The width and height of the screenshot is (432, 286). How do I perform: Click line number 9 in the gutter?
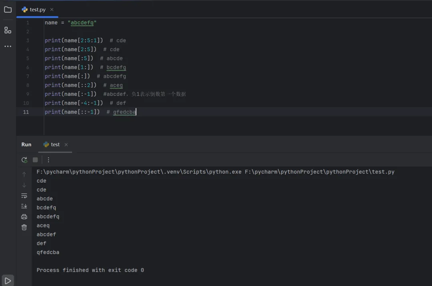point(28,94)
